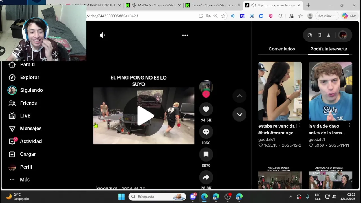Image resolution: width=361 pixels, height=203 pixels.
Task: Share the video with 28.8K shares
Action: pos(206,177)
